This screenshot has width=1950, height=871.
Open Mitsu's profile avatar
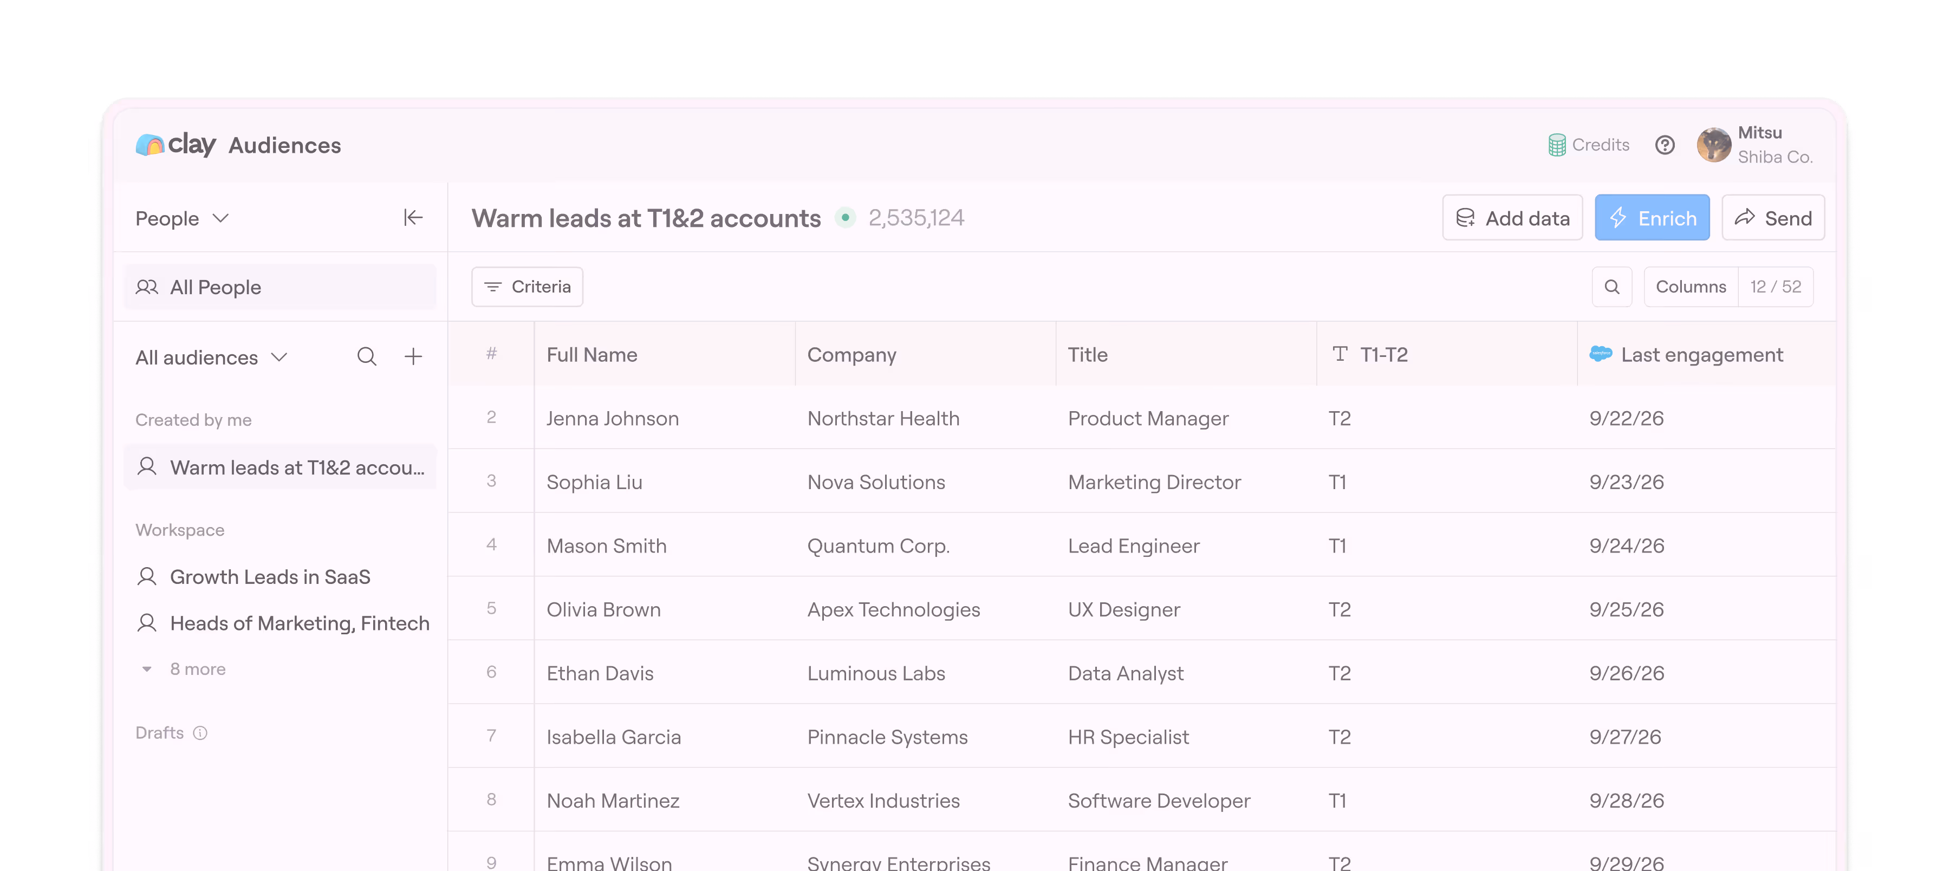(1714, 145)
